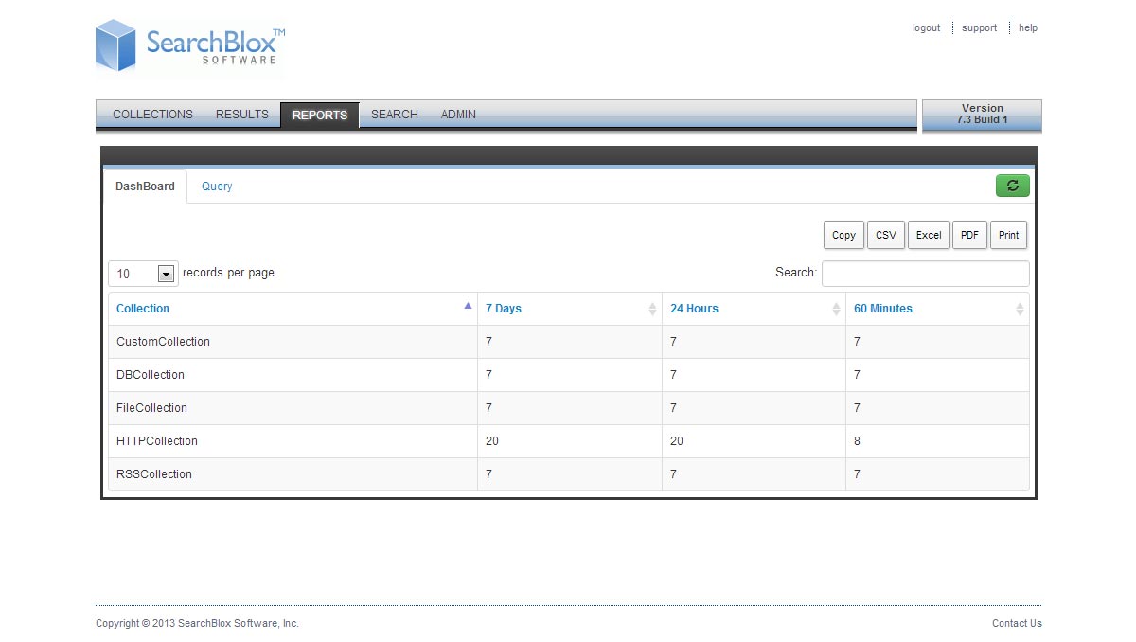This screenshot has width=1136, height=642.
Task: Click FileCollection's 60 Minutes value
Action: (857, 408)
